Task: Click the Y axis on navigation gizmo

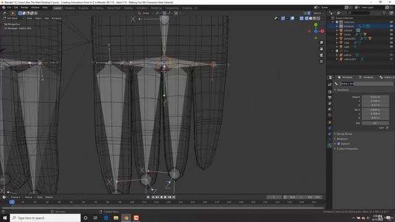Action: coord(315,25)
